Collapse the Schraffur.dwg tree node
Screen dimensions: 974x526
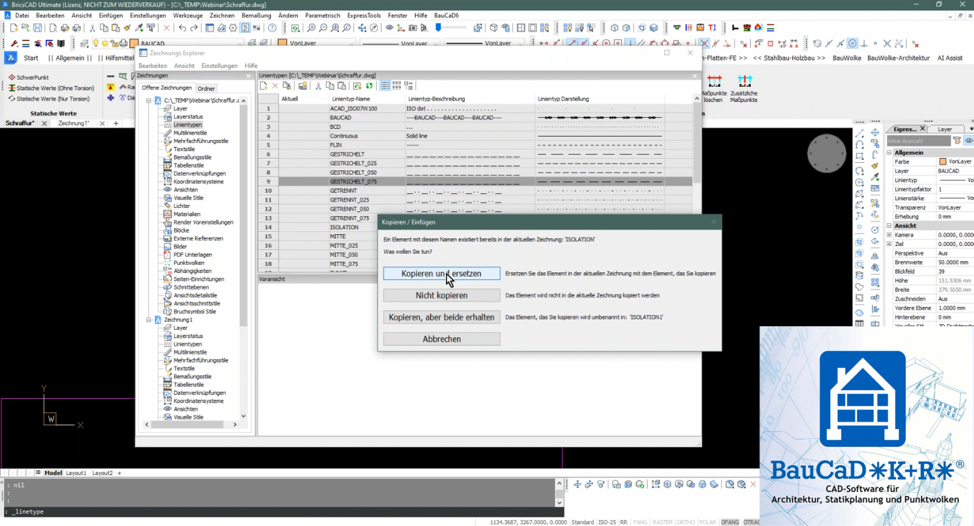(x=149, y=100)
